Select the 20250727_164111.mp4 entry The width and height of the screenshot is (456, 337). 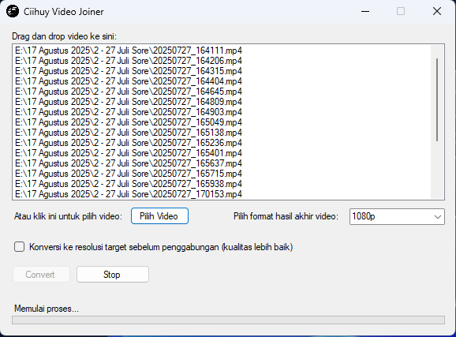click(129, 51)
